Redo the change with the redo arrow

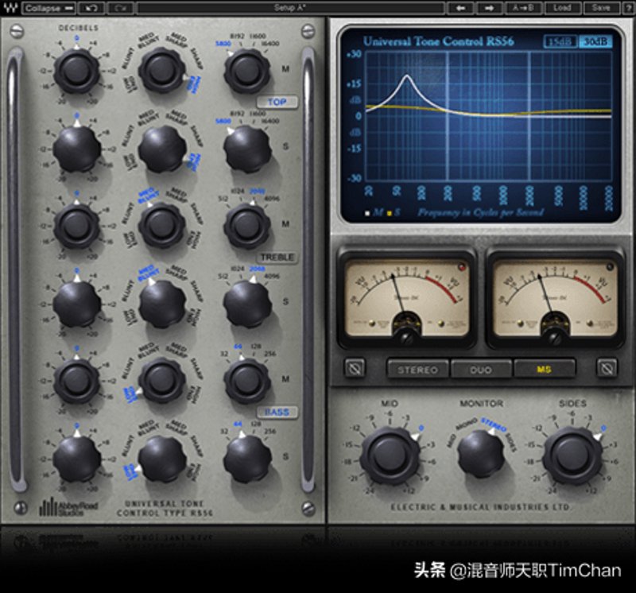point(120,8)
